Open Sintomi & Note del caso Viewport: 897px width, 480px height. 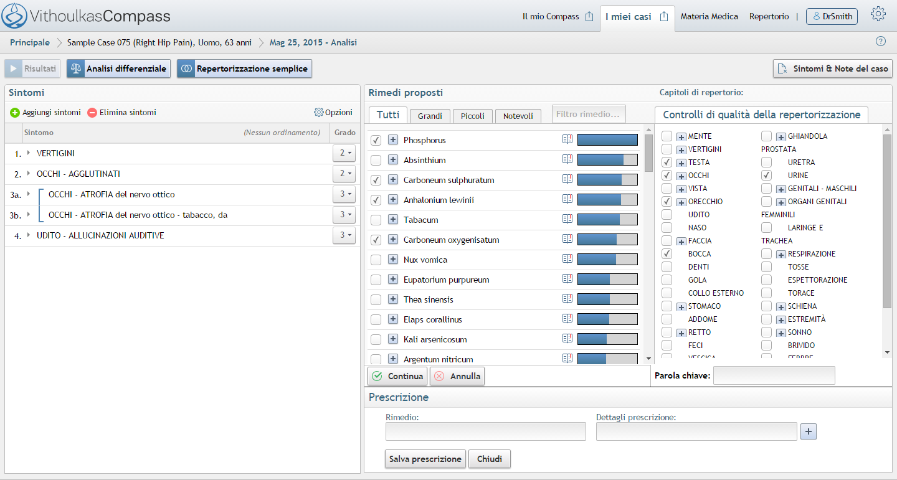point(833,68)
